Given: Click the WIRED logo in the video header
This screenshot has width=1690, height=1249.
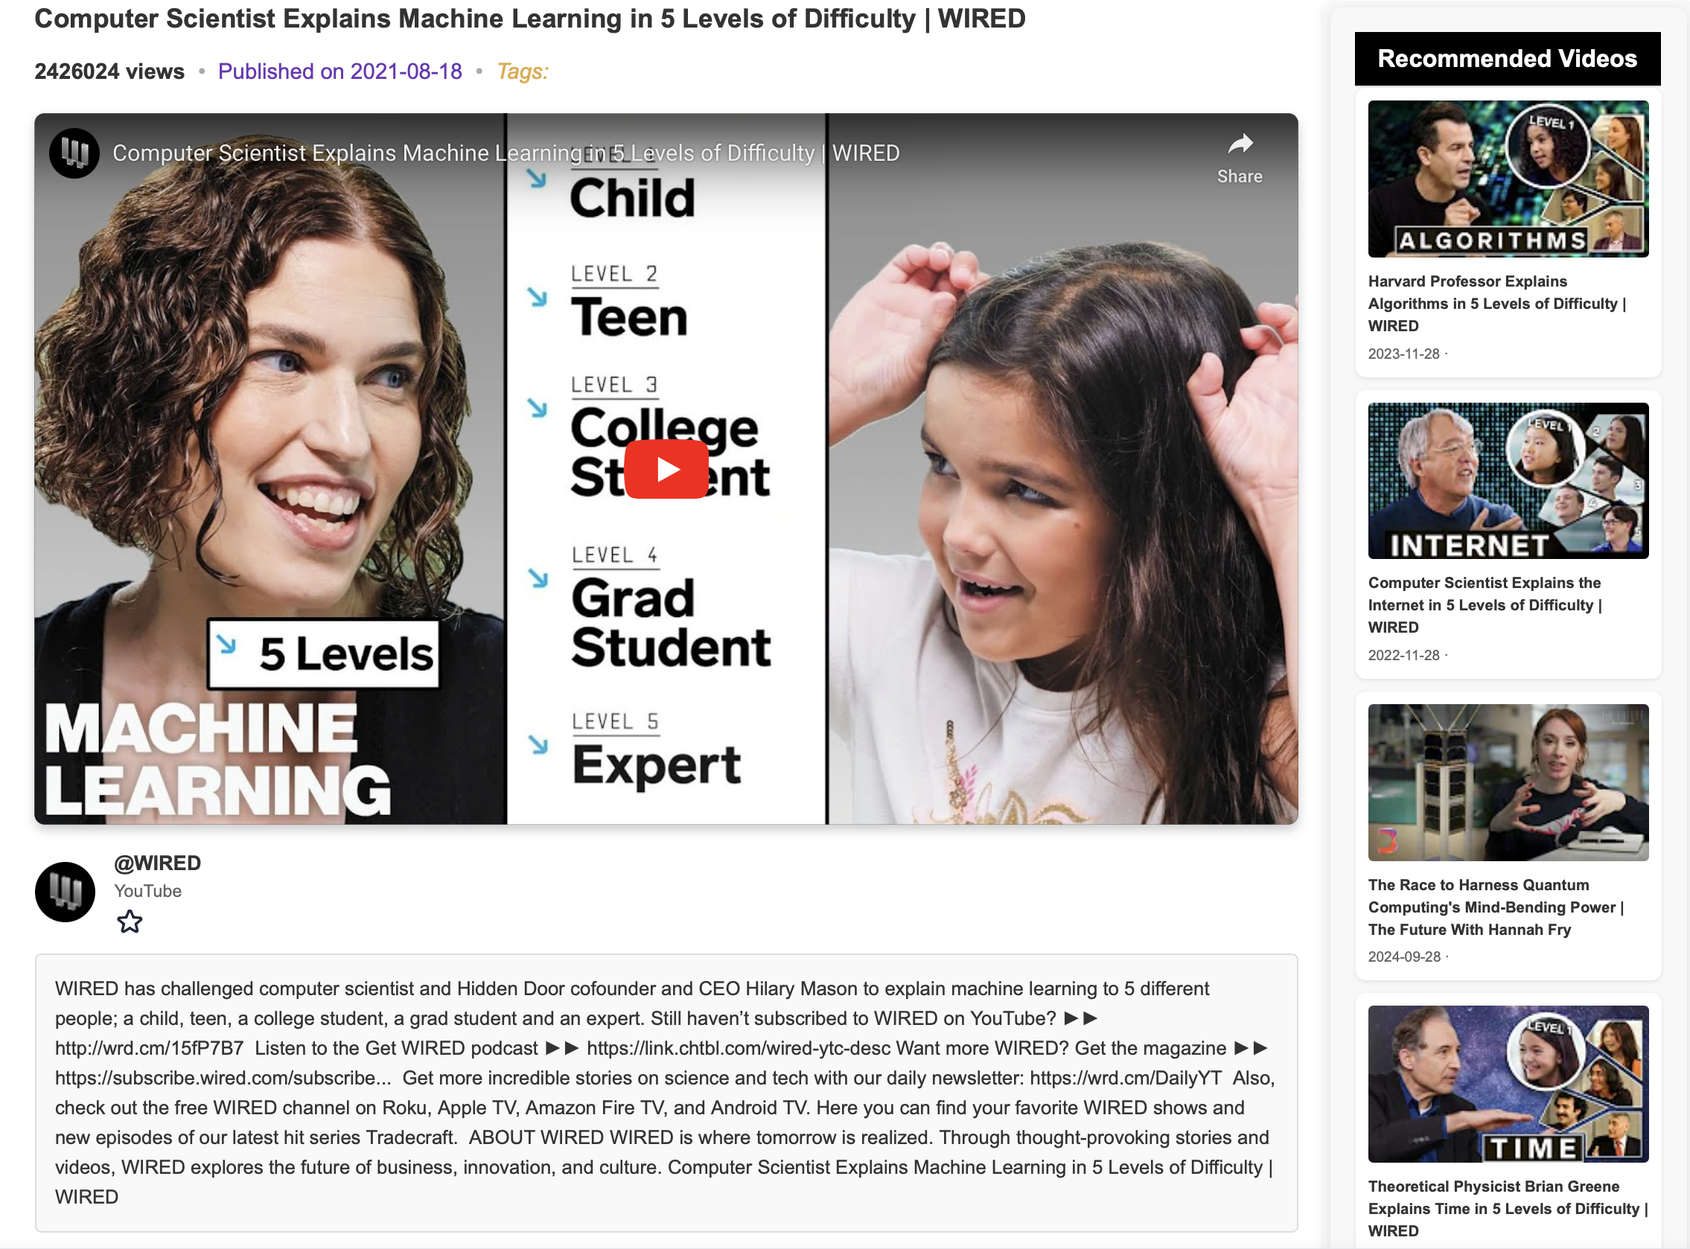Looking at the screenshot, I should click(x=74, y=153).
